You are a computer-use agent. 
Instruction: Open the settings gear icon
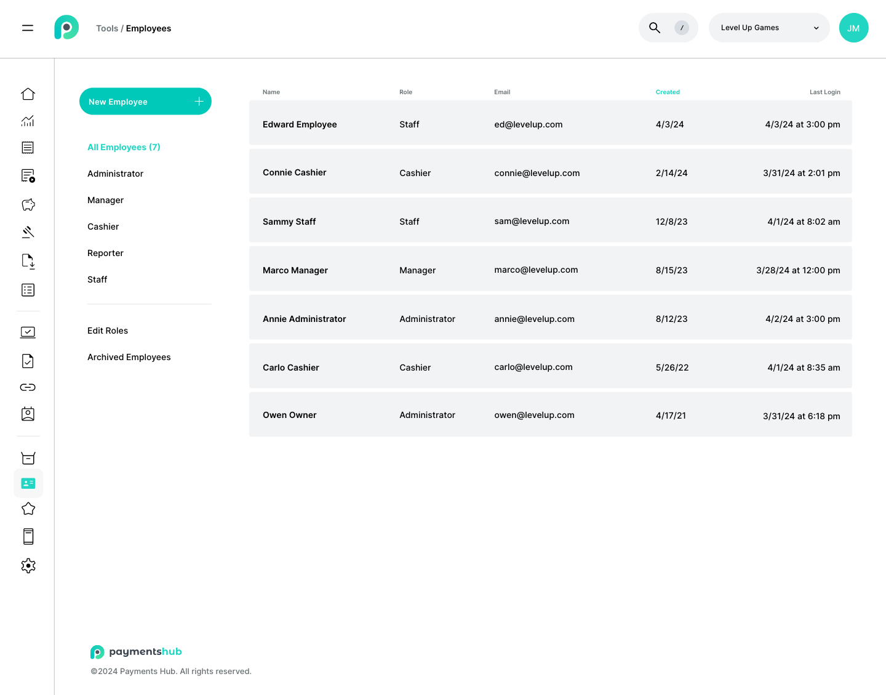(x=28, y=565)
